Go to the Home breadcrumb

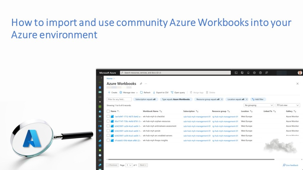click(x=109, y=79)
